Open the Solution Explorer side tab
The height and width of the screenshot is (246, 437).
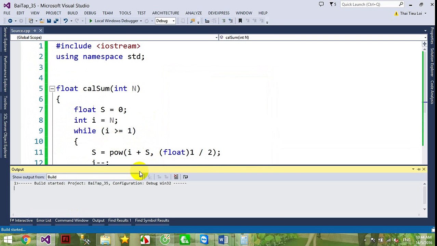pos(432,62)
